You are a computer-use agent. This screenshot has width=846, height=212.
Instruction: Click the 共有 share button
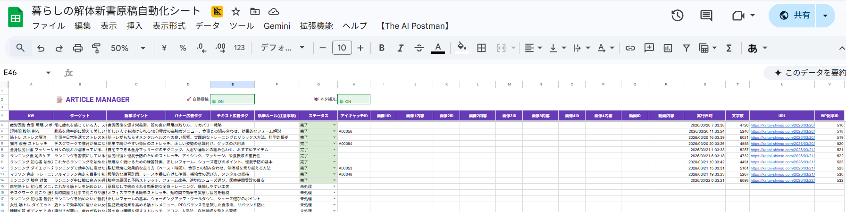[795, 16]
